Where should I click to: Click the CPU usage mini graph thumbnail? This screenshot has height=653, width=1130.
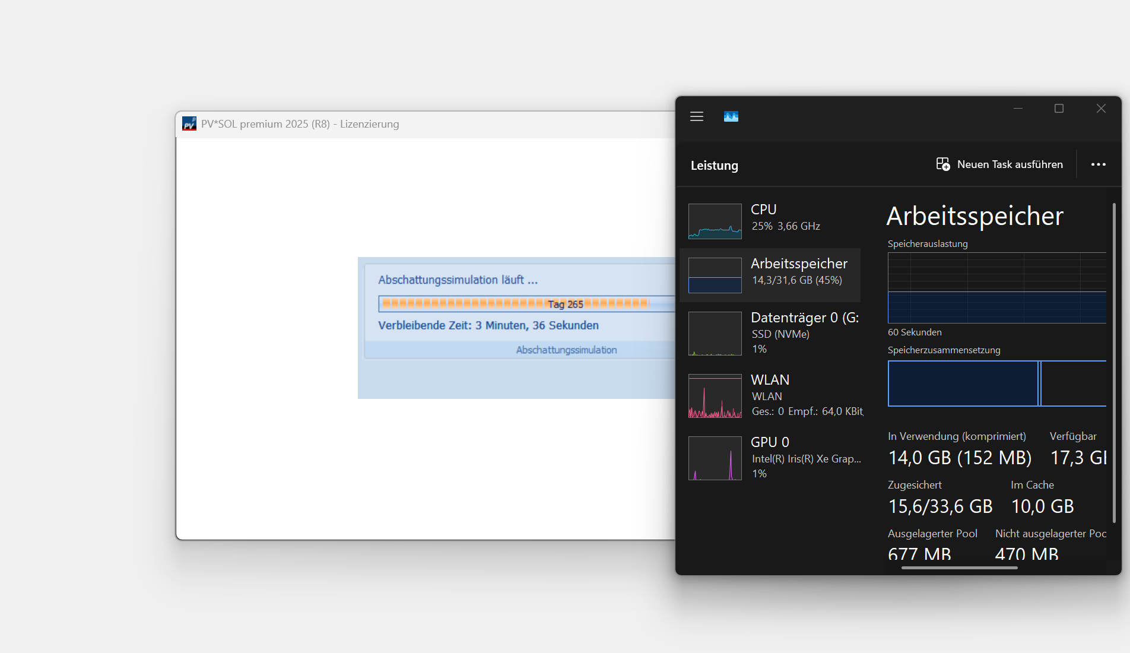point(715,221)
